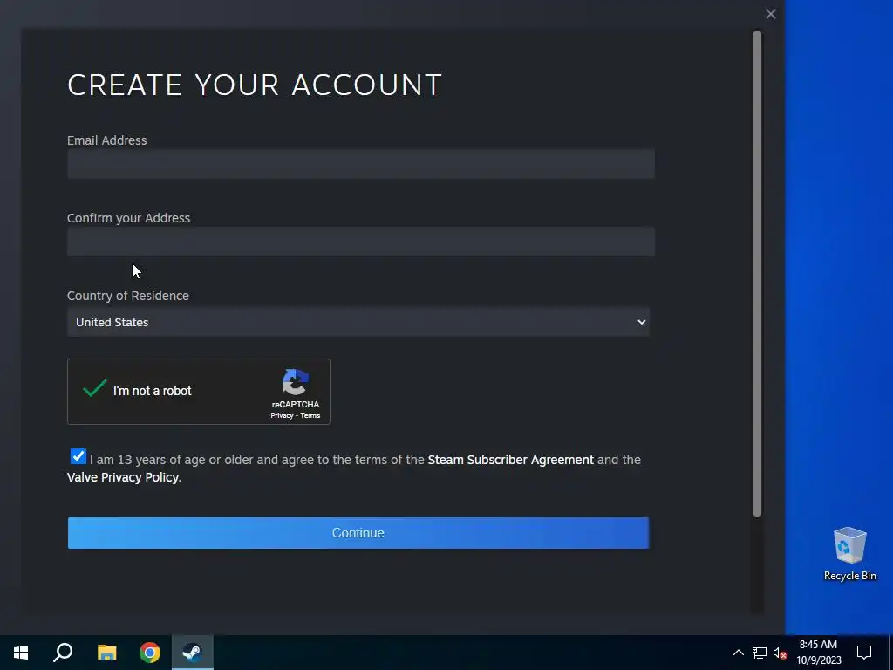Select the Recycle Bin desktop icon
This screenshot has width=893, height=670.
[849, 554]
